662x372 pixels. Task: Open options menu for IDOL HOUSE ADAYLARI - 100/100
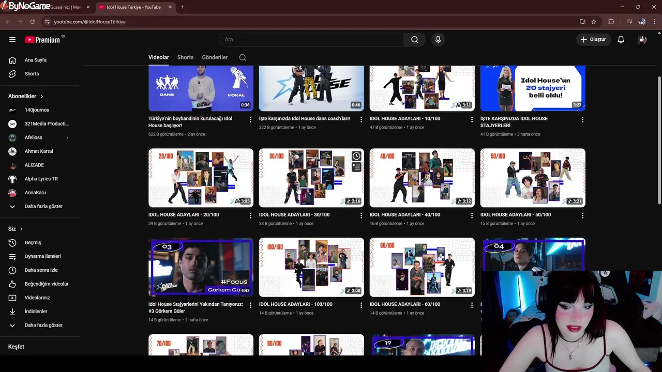[361, 305]
